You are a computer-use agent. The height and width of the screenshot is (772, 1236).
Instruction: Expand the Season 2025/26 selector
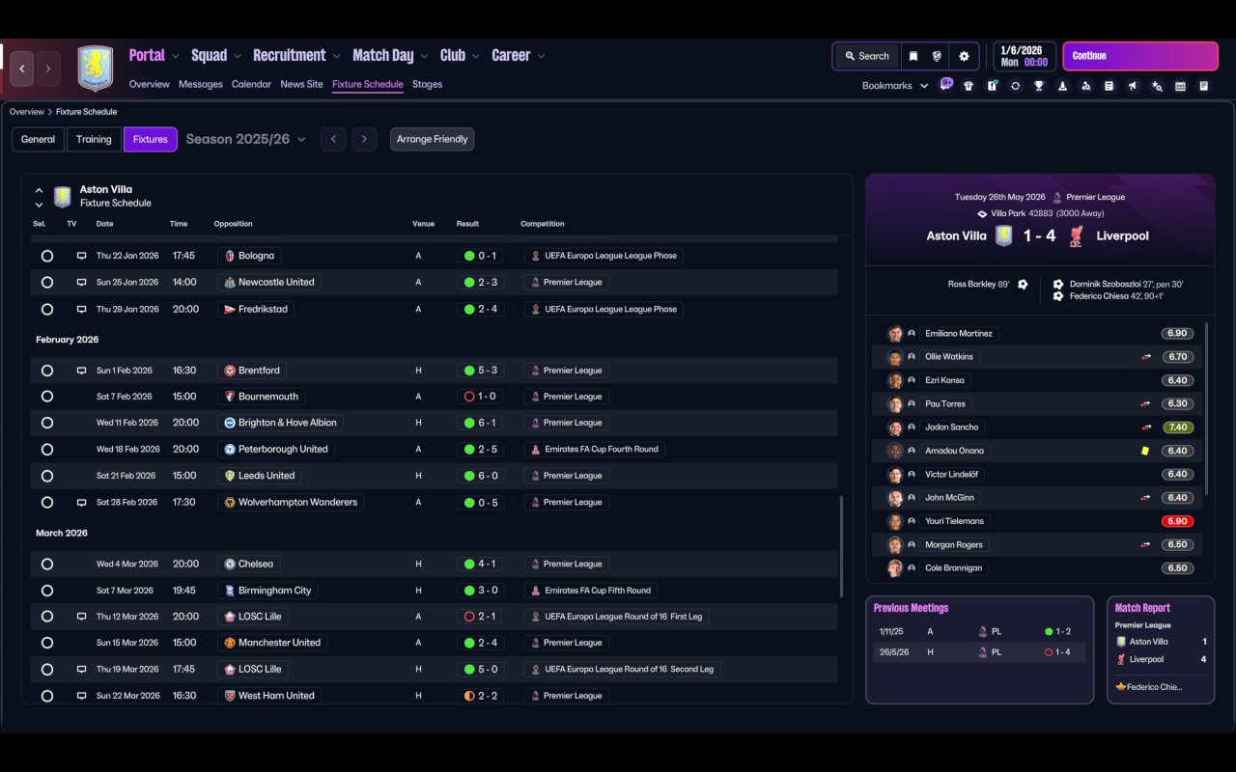coord(245,139)
